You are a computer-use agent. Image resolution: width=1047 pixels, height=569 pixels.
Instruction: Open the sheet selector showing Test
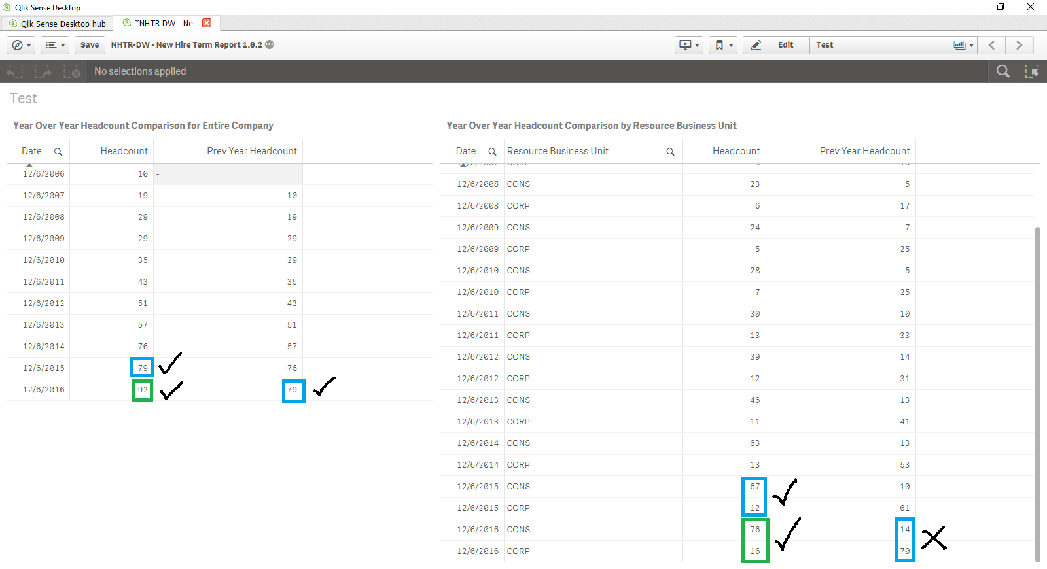click(893, 45)
